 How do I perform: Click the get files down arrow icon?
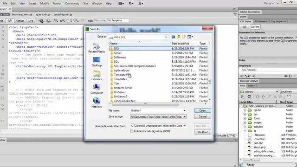[x=257, y=97]
